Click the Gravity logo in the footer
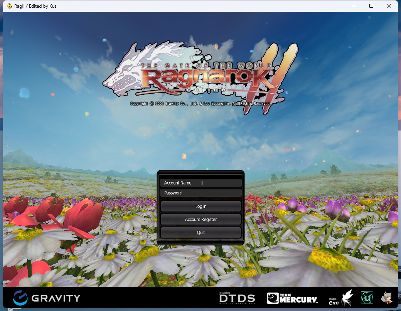 point(47,298)
